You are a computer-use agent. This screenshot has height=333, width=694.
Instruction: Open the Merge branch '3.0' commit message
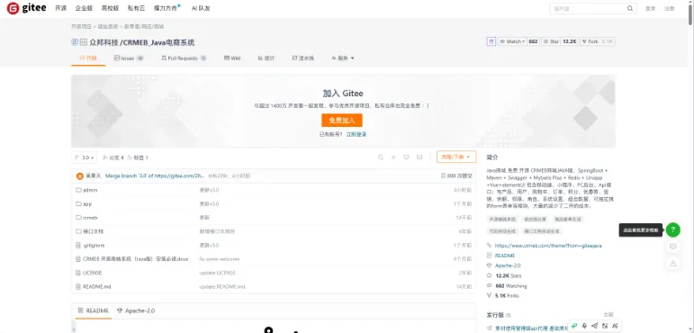(155, 175)
